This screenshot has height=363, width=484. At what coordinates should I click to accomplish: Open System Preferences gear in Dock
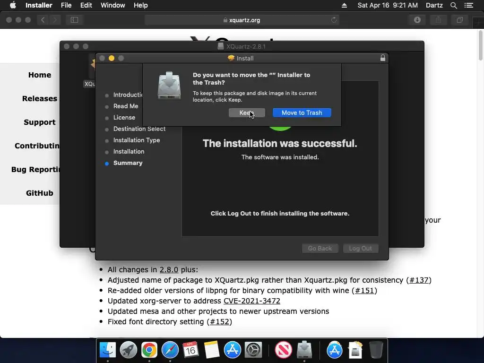(253, 350)
